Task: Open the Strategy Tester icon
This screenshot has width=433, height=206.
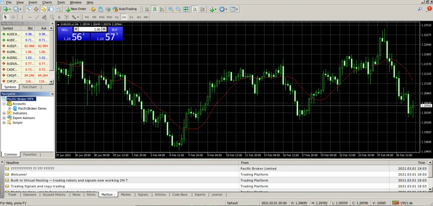Action: (58, 9)
